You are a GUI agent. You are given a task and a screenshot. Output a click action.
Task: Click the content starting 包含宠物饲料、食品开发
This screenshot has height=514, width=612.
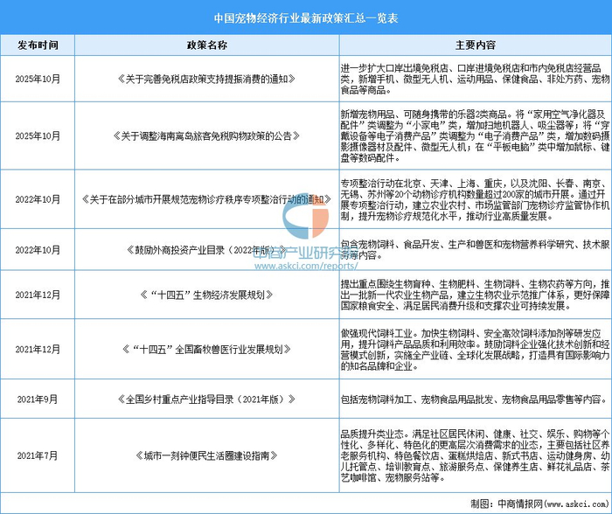(x=475, y=250)
